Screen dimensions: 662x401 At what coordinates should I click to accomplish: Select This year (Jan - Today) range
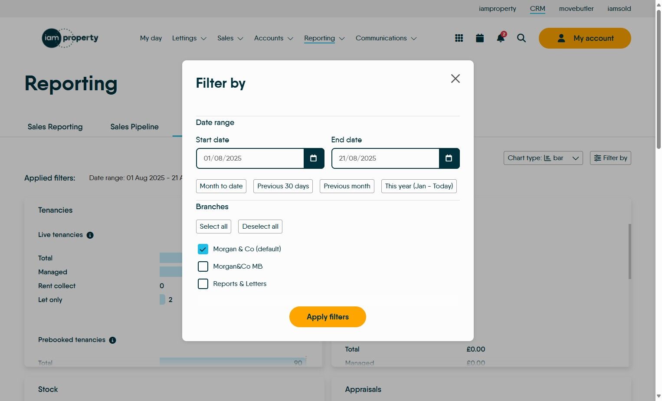419,186
